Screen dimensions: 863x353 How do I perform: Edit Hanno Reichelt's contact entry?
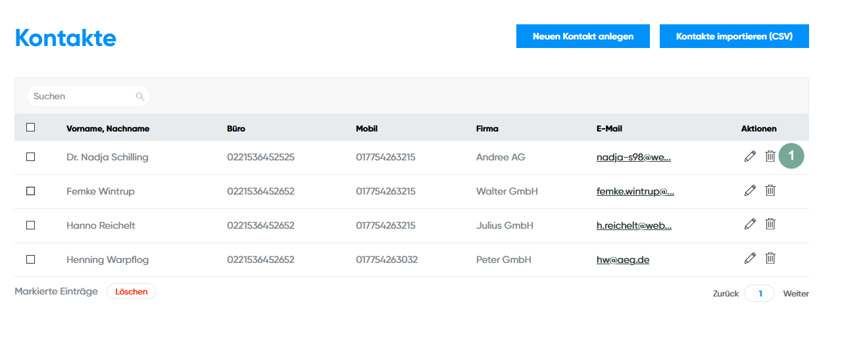coord(750,224)
